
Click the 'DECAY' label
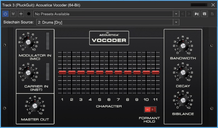pos(183,86)
